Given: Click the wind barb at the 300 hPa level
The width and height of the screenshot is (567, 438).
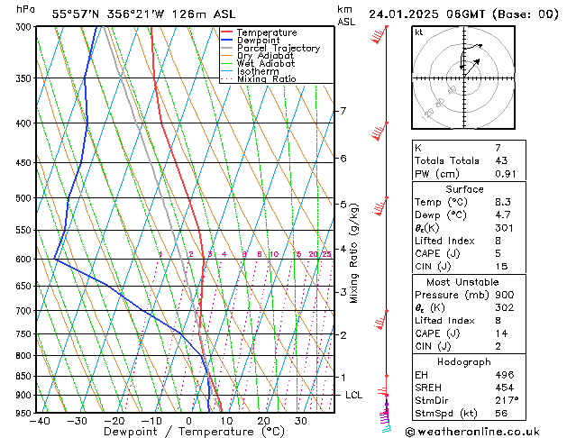Looking at the screenshot, I should pyautogui.click(x=380, y=35).
